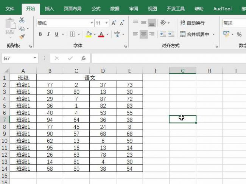The height and width of the screenshot is (184, 246).
Task: Apply fill color with paint bucket icon
Action: [89, 34]
